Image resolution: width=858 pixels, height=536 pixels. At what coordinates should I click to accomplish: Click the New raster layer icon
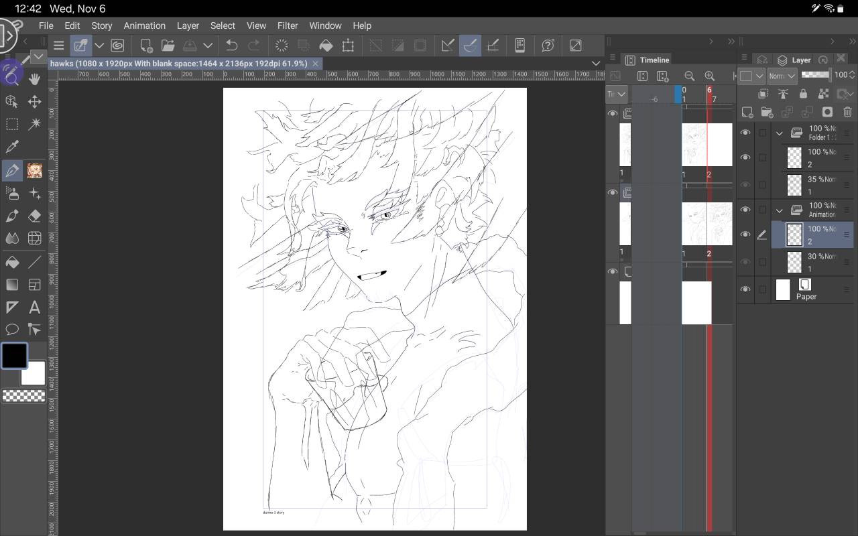coord(747,112)
